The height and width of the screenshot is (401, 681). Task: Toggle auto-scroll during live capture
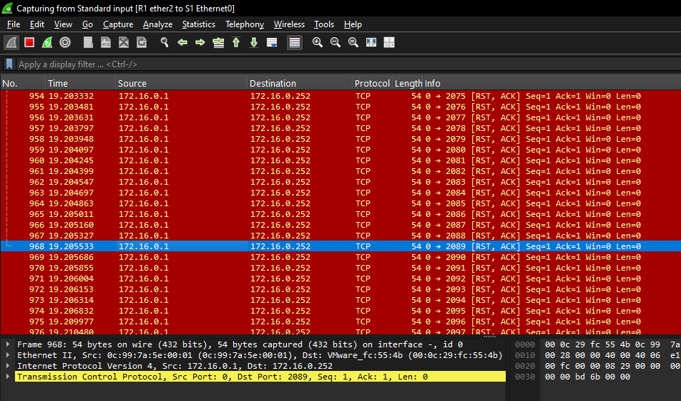click(x=272, y=43)
